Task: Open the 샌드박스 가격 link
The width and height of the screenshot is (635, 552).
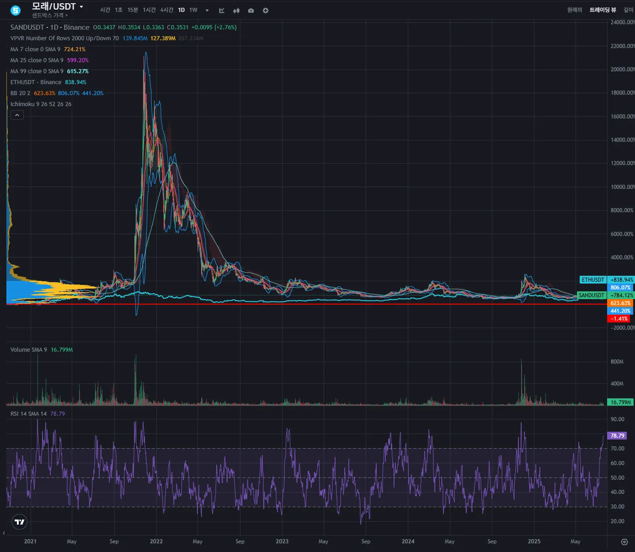Action: tap(49, 16)
